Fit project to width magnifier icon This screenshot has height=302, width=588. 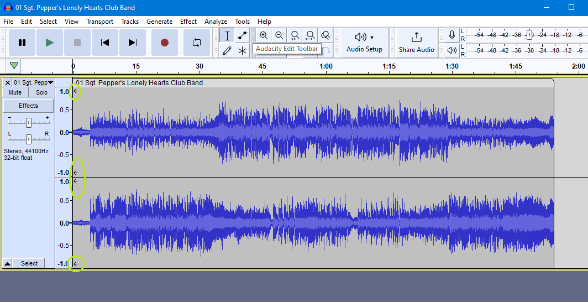pyautogui.click(x=310, y=35)
